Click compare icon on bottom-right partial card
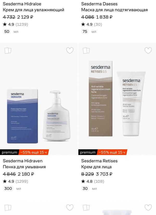 [86, 208]
